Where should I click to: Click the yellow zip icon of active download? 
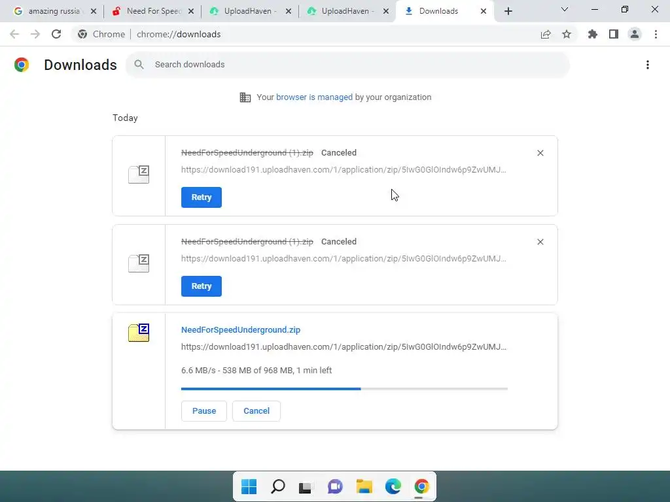tap(139, 333)
